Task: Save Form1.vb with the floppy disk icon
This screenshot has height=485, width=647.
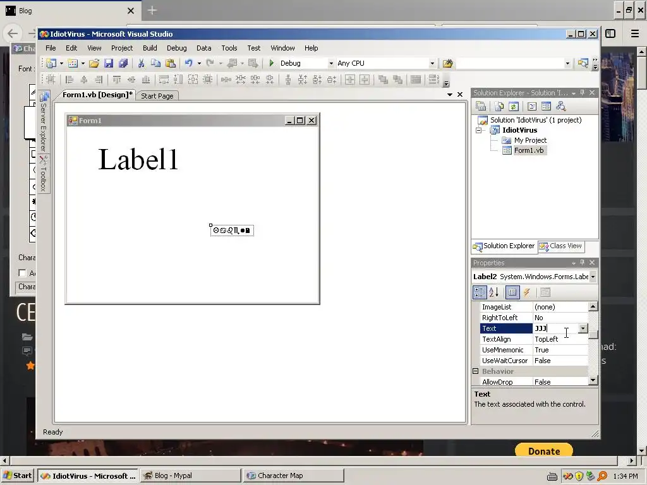Action: [109, 63]
